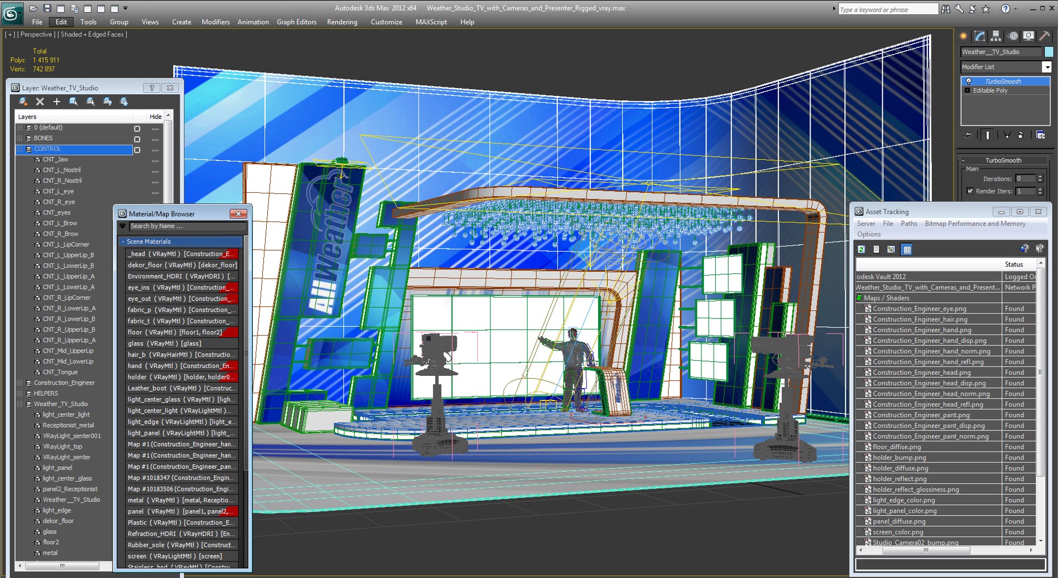Viewport: 1058px width, 578px height.
Task: Open the Motion command panel tab
Action: [x=1013, y=36]
